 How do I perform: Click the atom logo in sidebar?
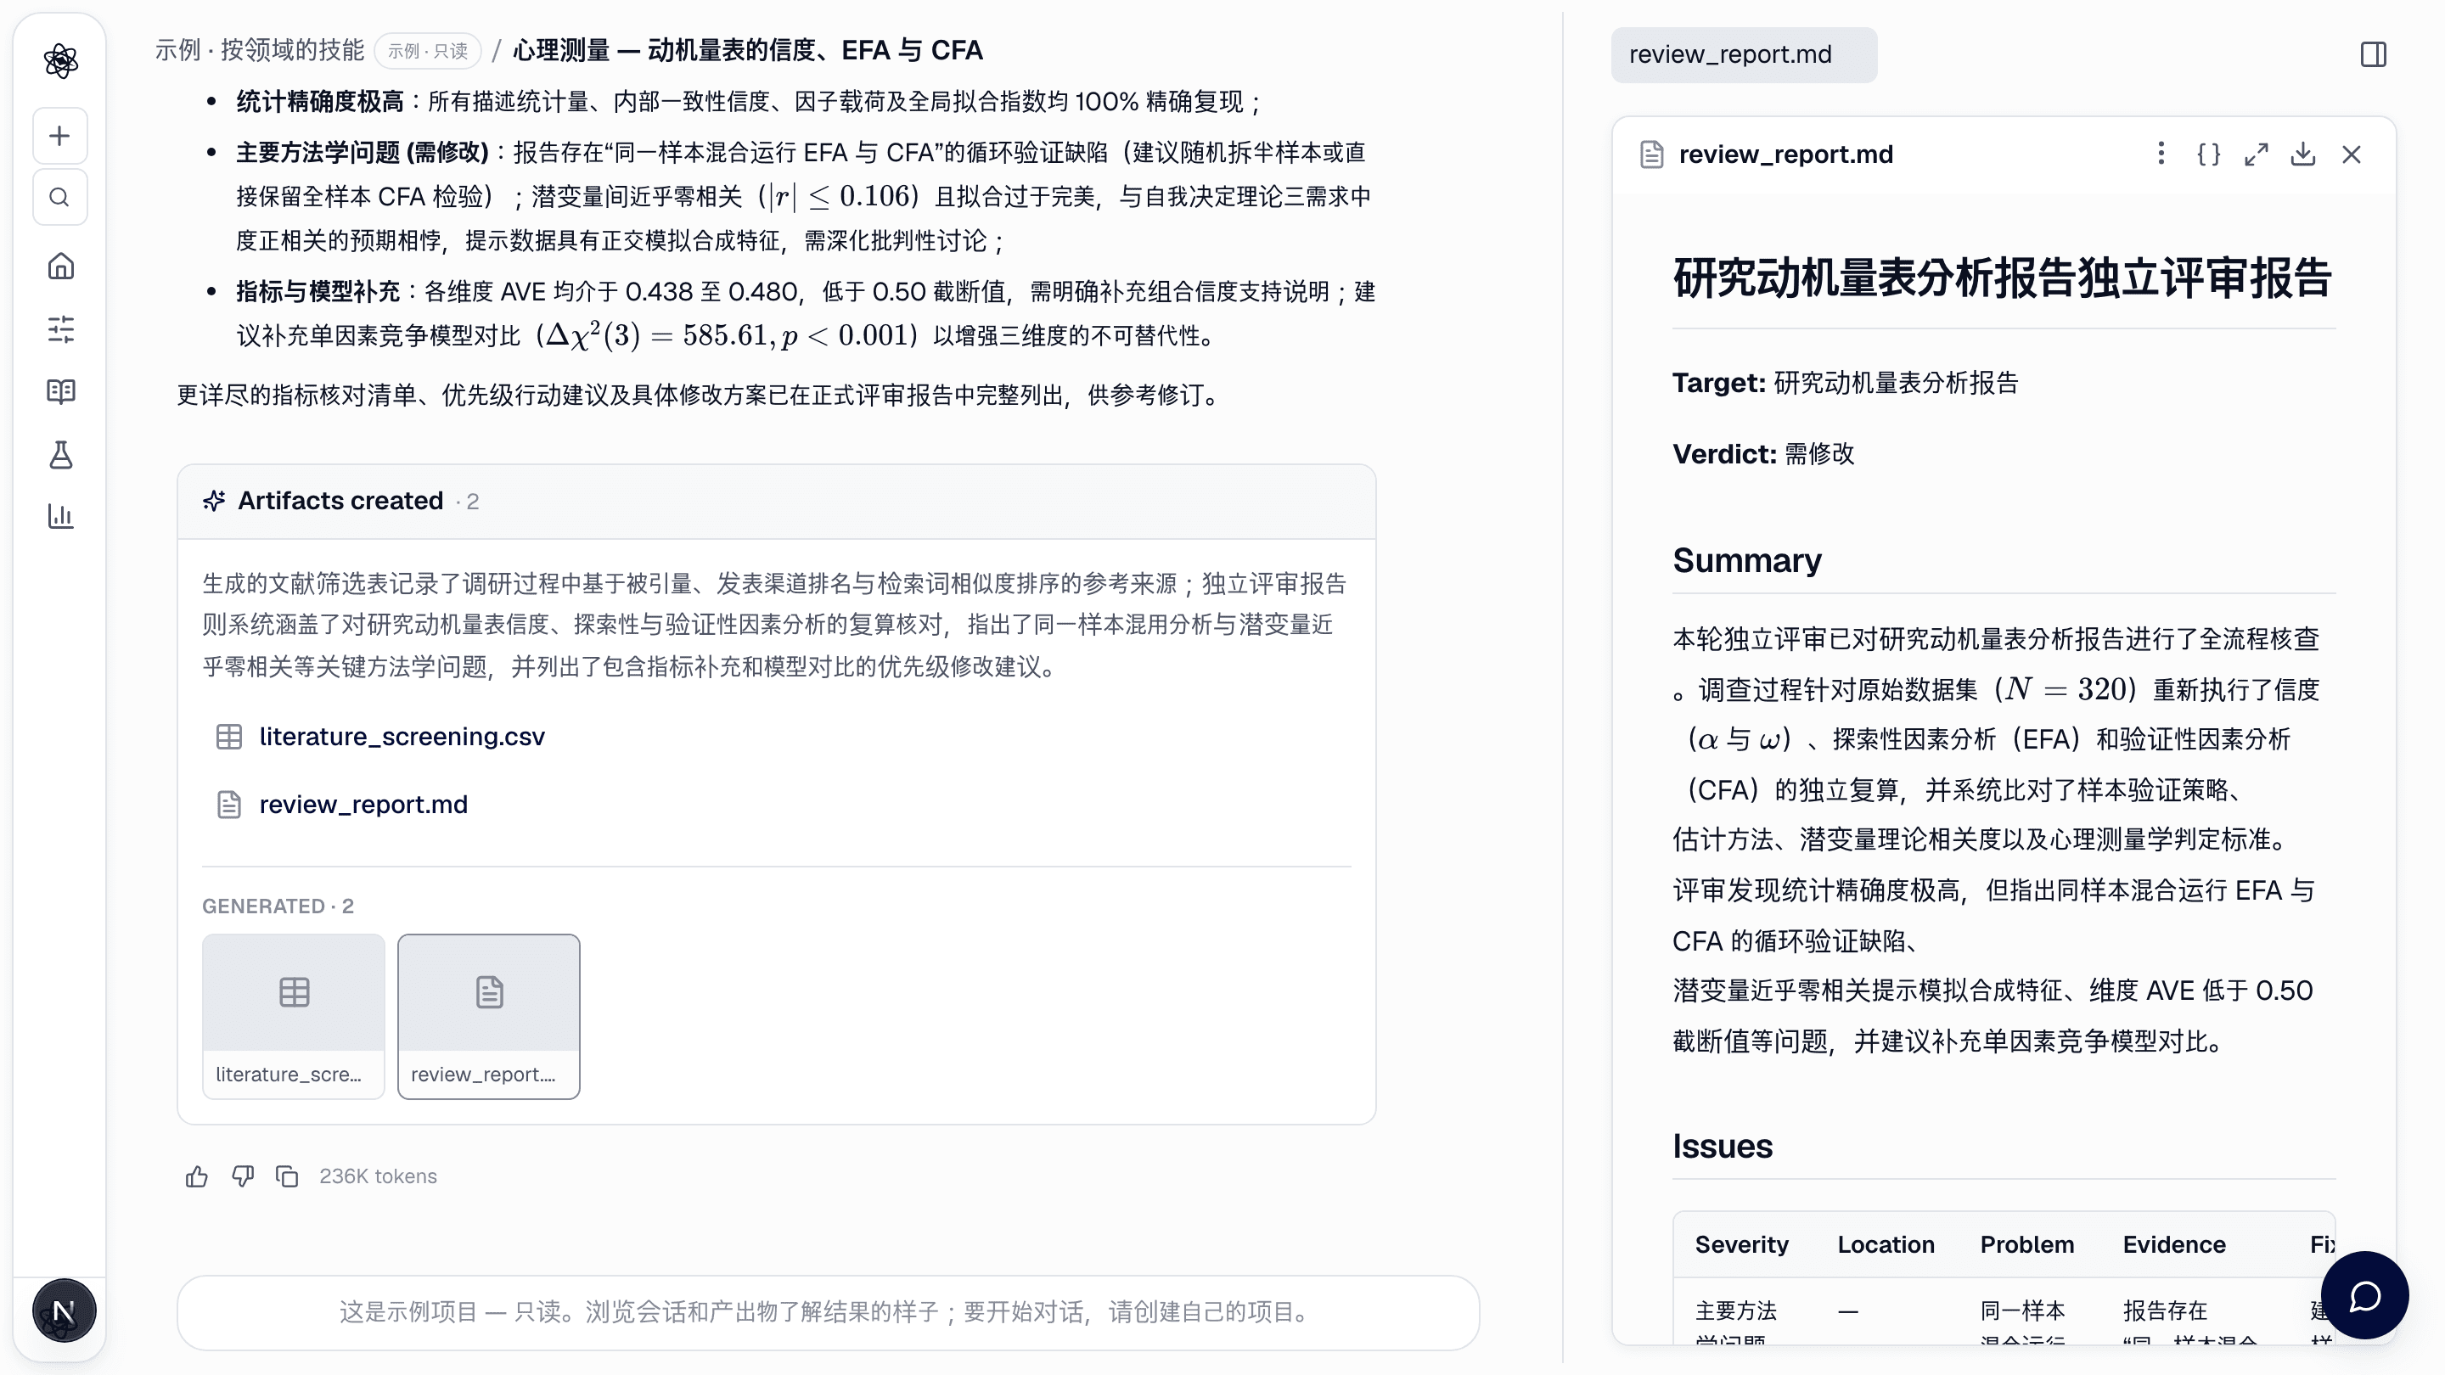[61, 61]
